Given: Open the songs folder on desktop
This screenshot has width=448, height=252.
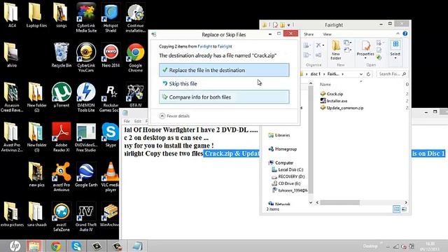Looking at the screenshot, I should [61, 15].
